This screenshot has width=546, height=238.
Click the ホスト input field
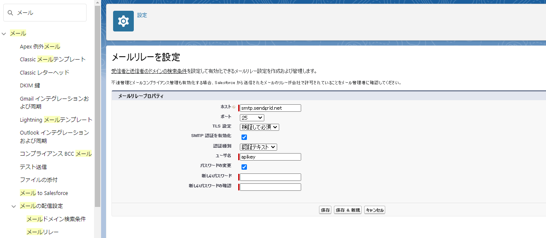coord(271,108)
